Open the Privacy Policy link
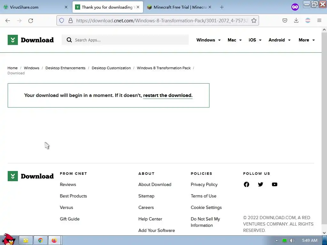This screenshot has width=327, height=245. [x=204, y=184]
